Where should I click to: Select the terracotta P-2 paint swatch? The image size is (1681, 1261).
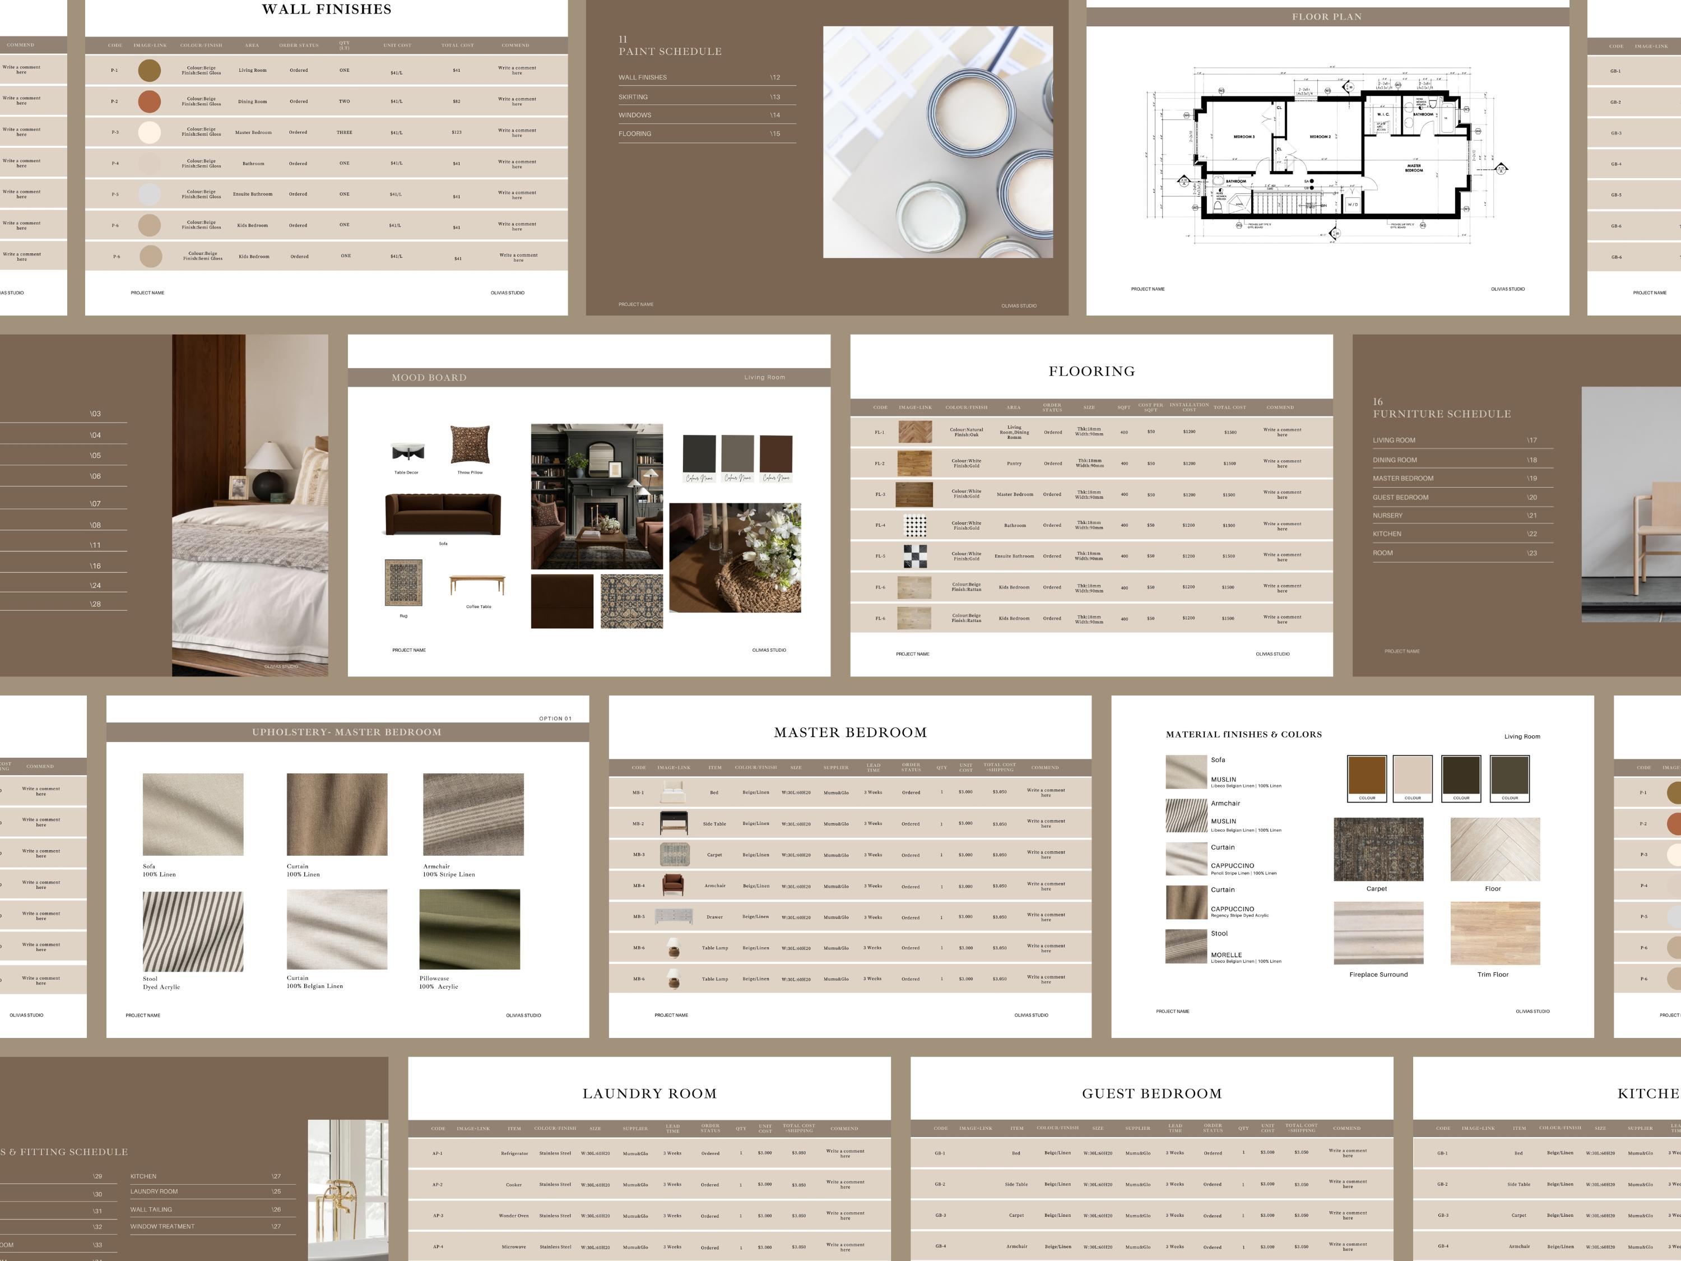[x=149, y=101]
